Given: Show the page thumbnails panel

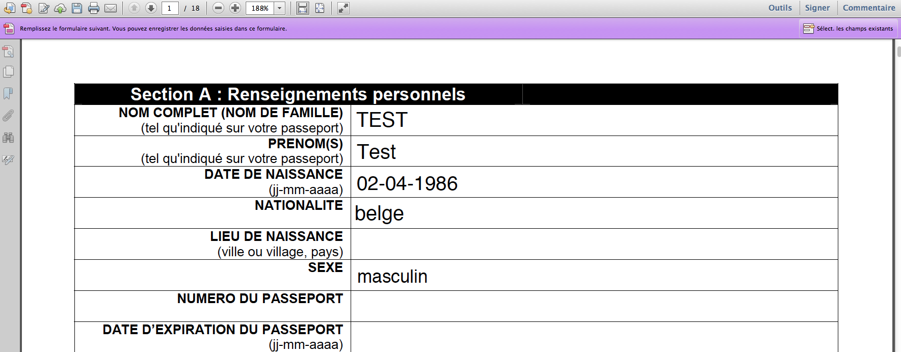Looking at the screenshot, I should (x=8, y=72).
